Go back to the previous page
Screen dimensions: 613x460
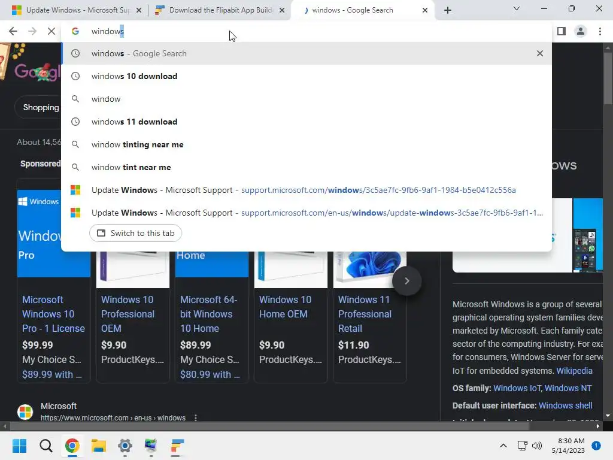pos(13,31)
